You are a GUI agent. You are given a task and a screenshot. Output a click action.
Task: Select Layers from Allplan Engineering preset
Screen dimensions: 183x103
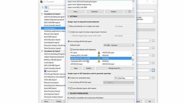point(79,5)
